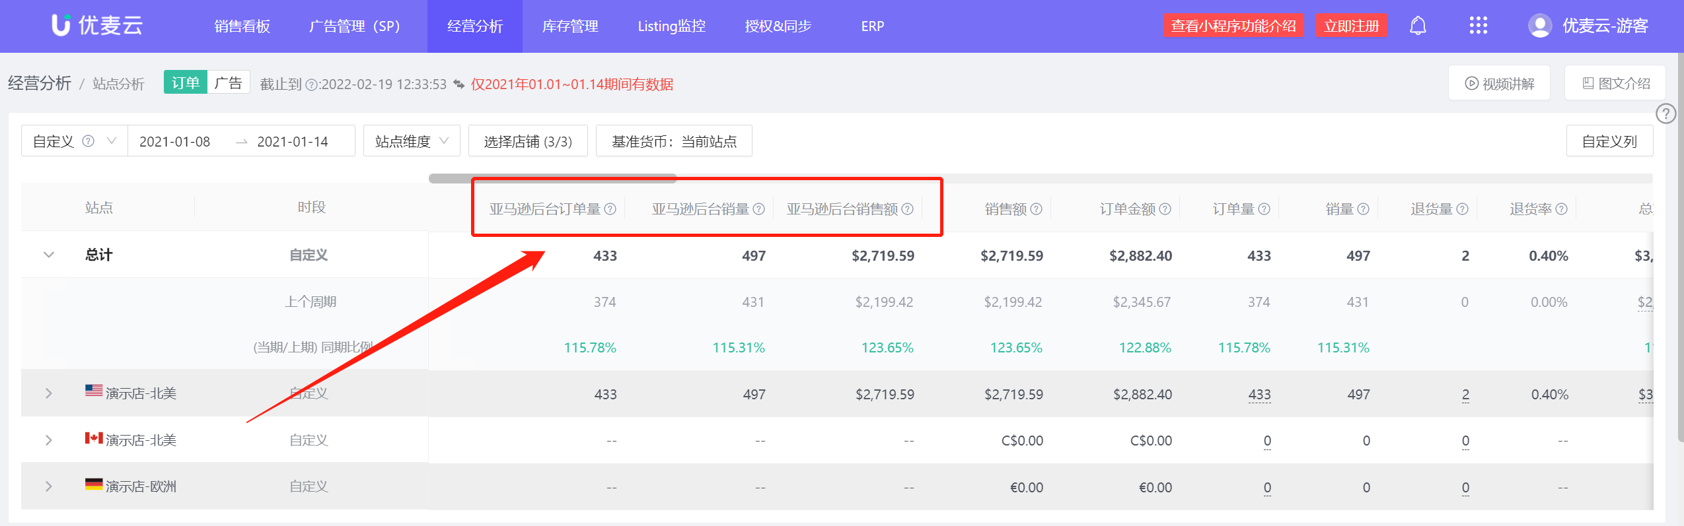Screen dimensions: 1684x526
Task: Click underlined 订单量 433 in US store row
Action: pyautogui.click(x=1259, y=395)
